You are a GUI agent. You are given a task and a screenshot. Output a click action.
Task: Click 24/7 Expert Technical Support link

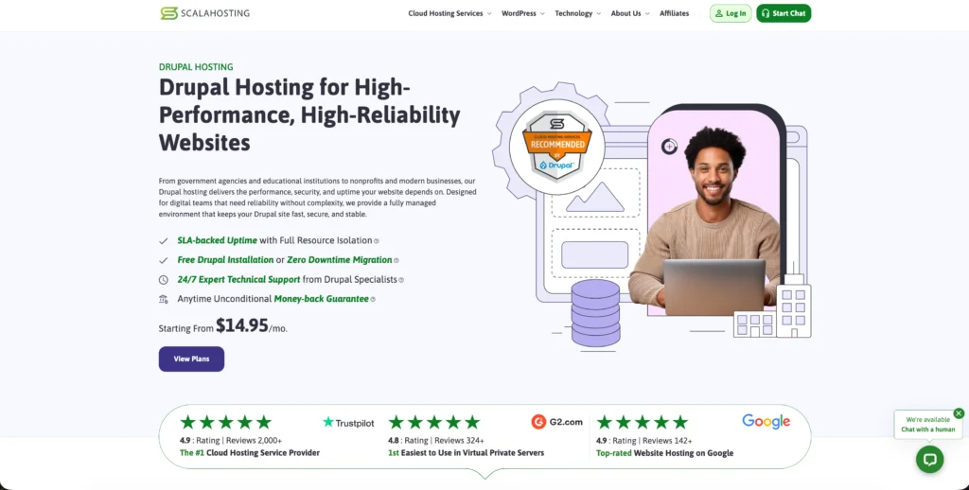pos(238,279)
